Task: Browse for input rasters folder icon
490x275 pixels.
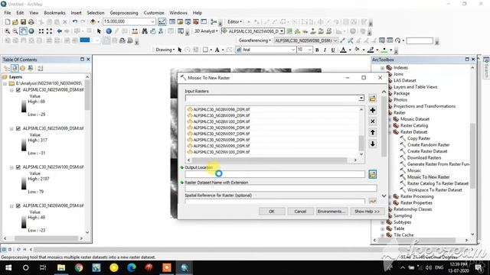Action: [x=372, y=99]
